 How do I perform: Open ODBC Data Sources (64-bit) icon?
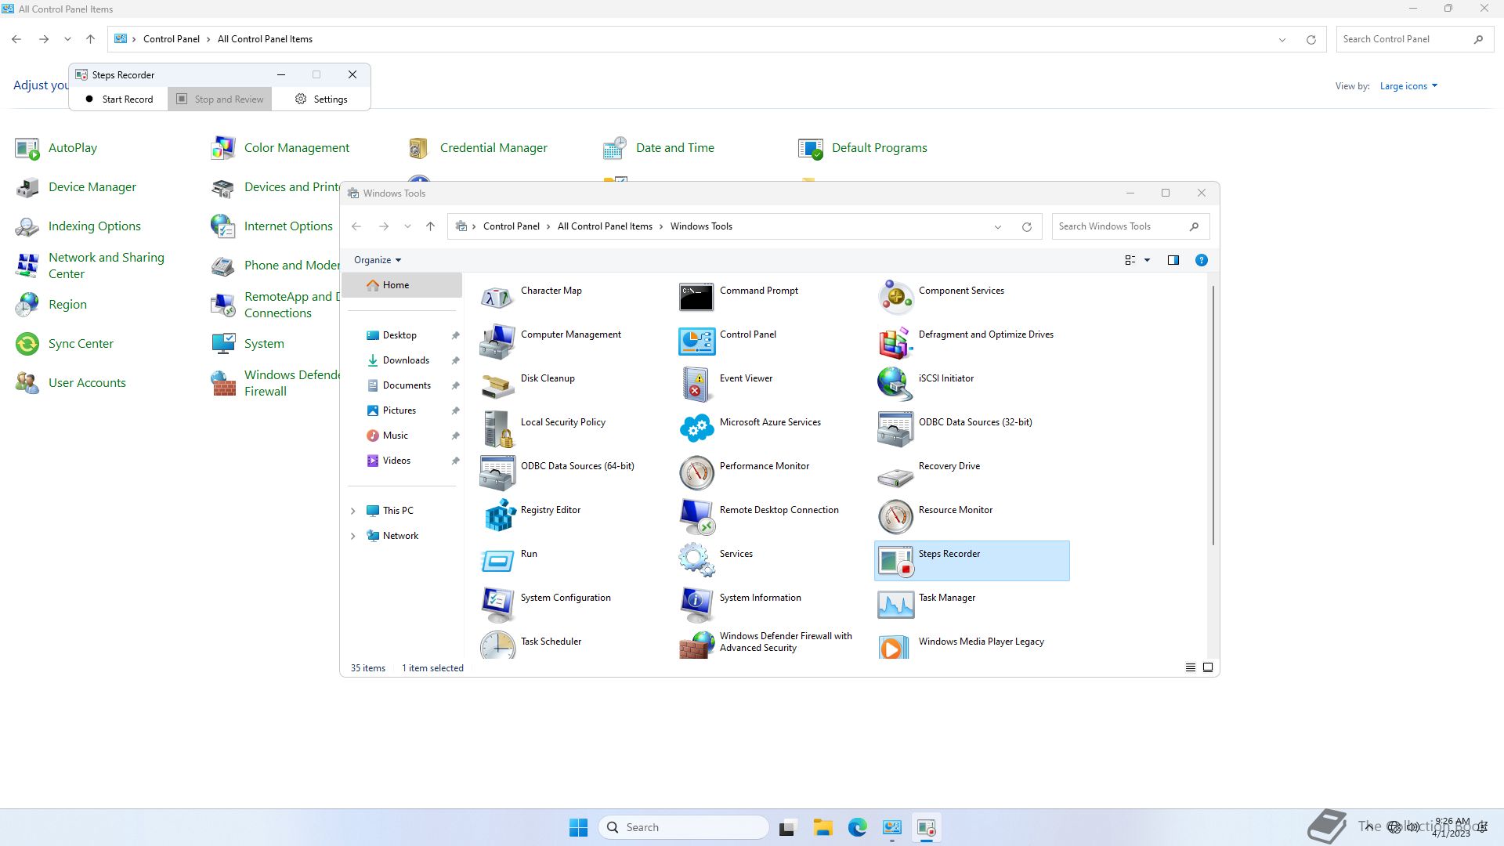[497, 472]
